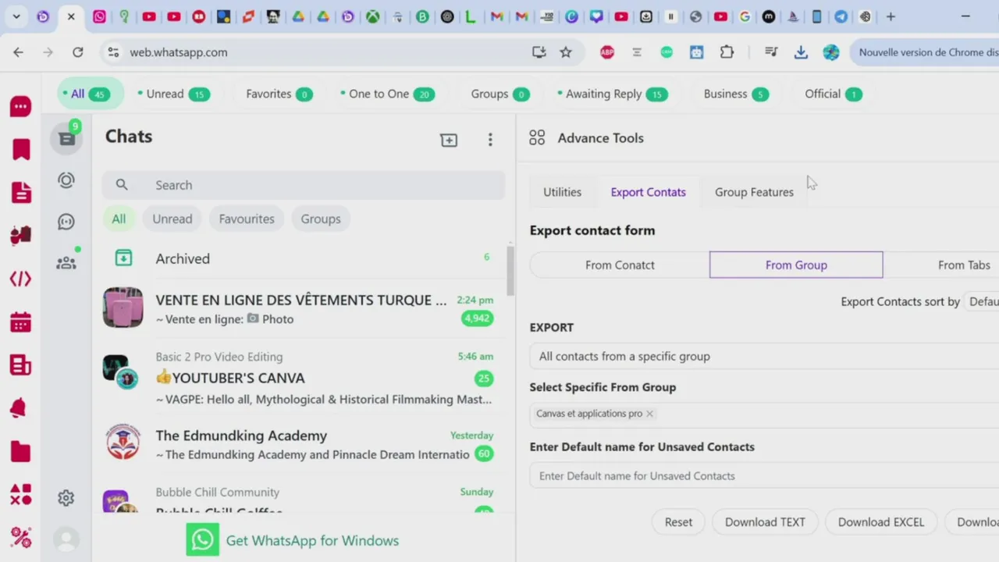Remove Canvas et applications pro tag
This screenshot has width=999, height=562.
pyautogui.click(x=649, y=414)
